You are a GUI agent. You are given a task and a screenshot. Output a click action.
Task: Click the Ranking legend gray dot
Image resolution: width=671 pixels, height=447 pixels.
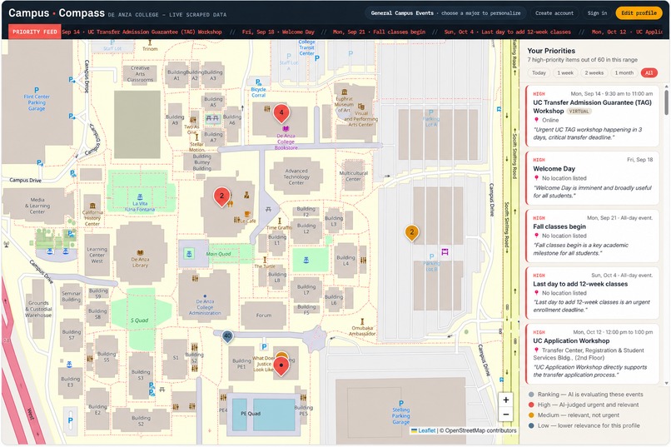531,395
